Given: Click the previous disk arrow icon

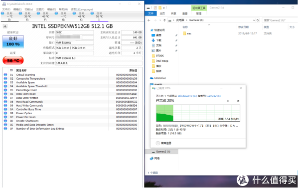Looking at the screenshot, I should (x=5, y=26).
